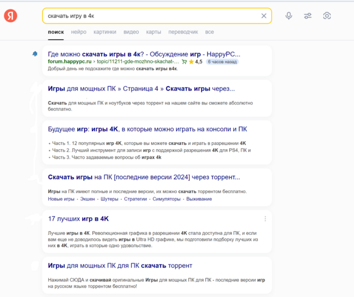Click the Yandex logo icon

[x=11, y=16]
